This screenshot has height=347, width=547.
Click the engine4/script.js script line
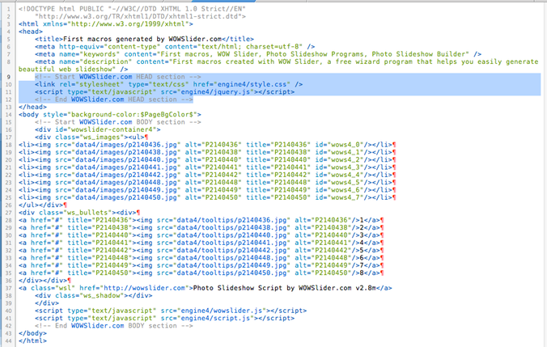click(164, 319)
